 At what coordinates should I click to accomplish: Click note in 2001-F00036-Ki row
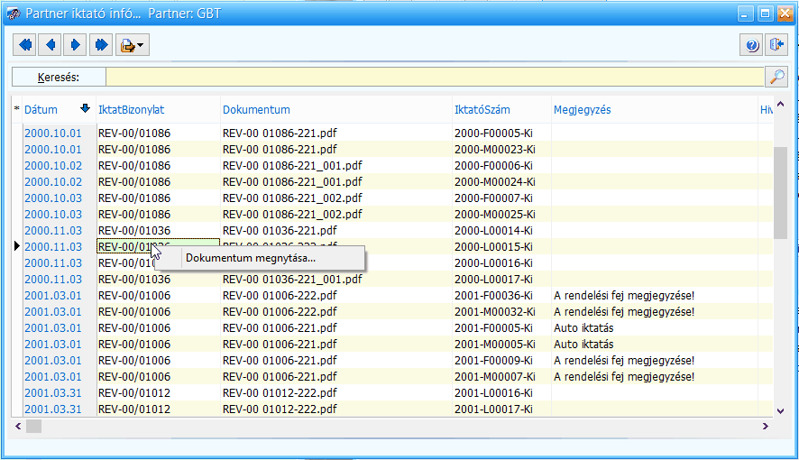pos(624,296)
